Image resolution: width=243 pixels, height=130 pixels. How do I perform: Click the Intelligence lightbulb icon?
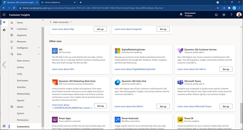click(12, 48)
